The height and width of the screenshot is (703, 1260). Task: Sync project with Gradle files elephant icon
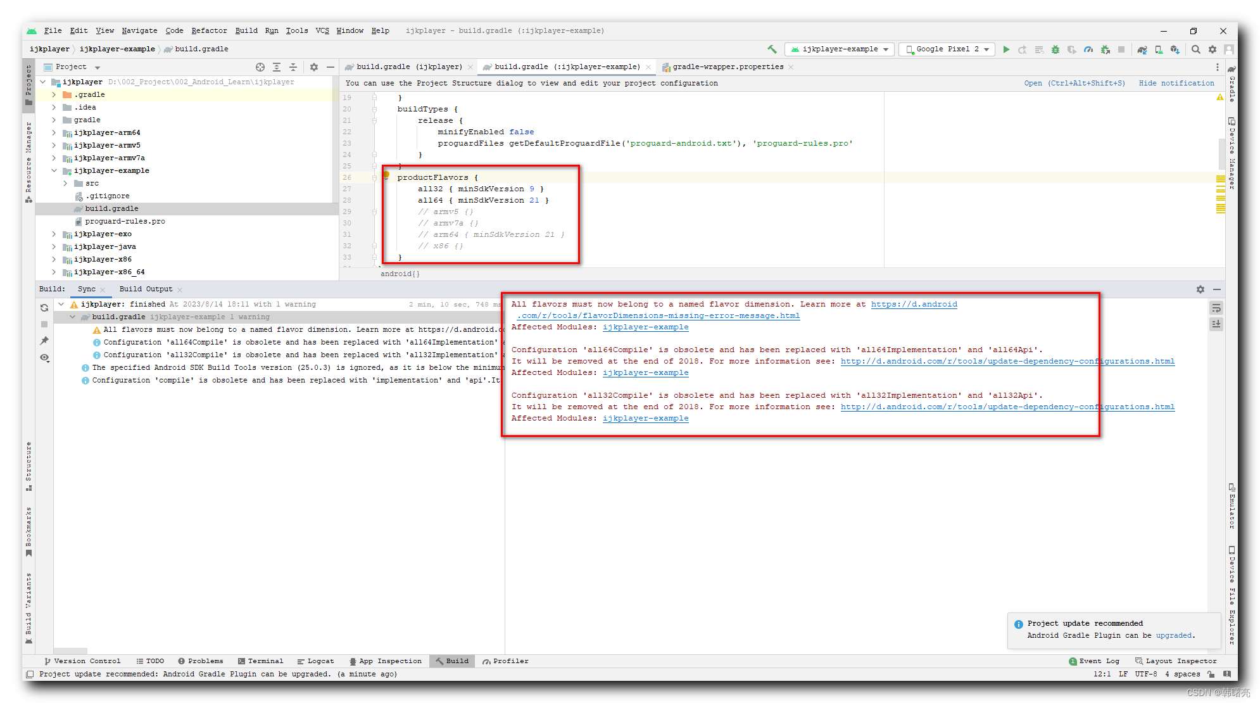point(1142,49)
